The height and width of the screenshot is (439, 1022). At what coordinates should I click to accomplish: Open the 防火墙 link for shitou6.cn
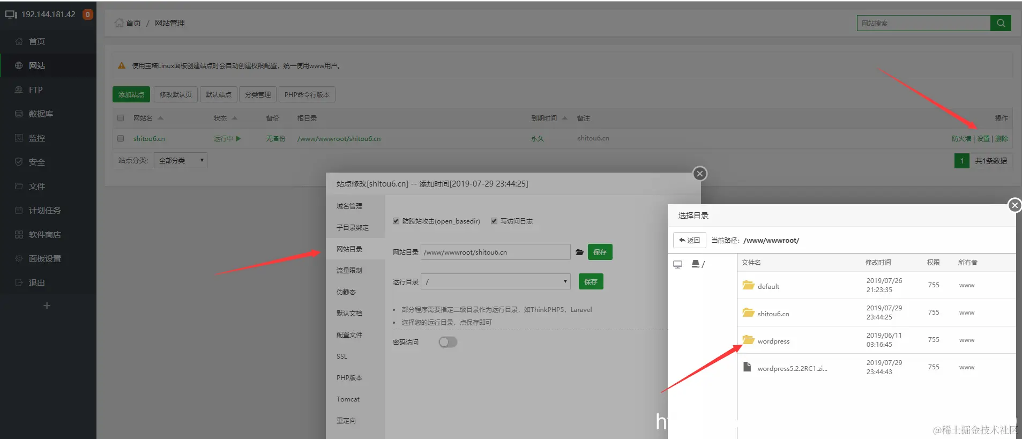click(x=961, y=138)
